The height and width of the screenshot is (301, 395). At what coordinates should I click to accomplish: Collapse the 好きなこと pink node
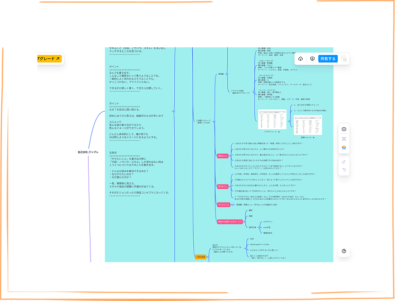click(x=231, y=186)
